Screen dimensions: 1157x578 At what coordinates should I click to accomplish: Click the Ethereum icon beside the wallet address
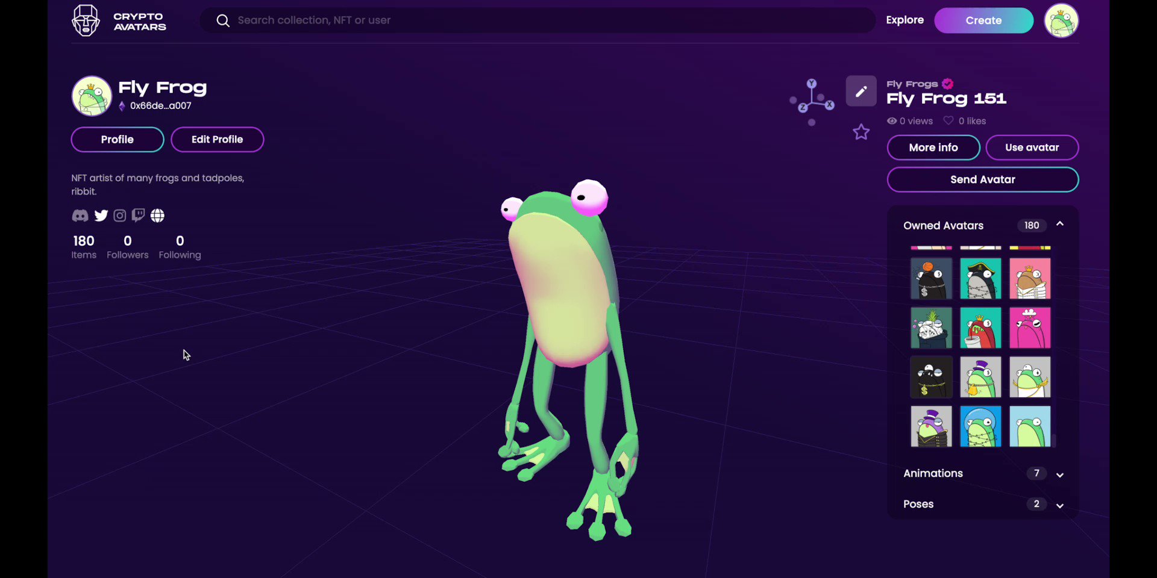coord(122,106)
